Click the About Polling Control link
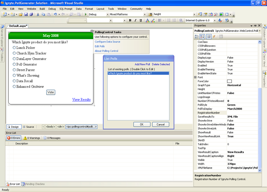Screen dimensions: 267x192 [107, 51]
